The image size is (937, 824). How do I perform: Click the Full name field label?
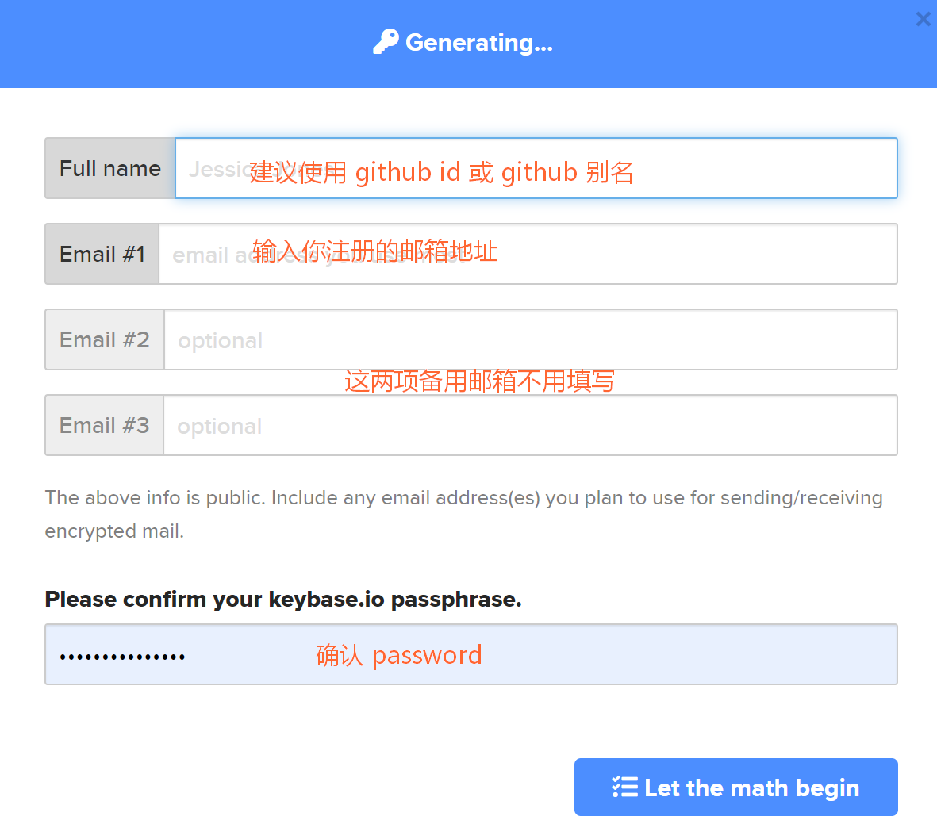109,168
